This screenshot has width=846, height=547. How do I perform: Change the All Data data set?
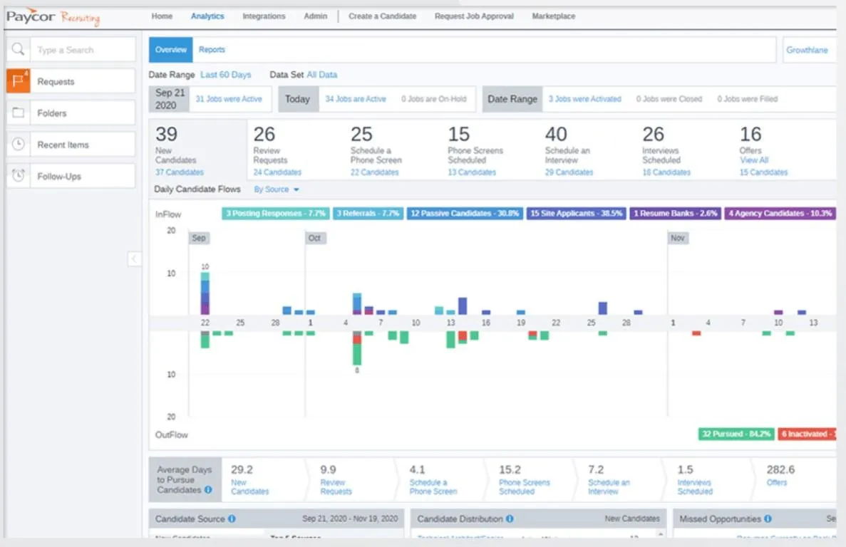(322, 74)
